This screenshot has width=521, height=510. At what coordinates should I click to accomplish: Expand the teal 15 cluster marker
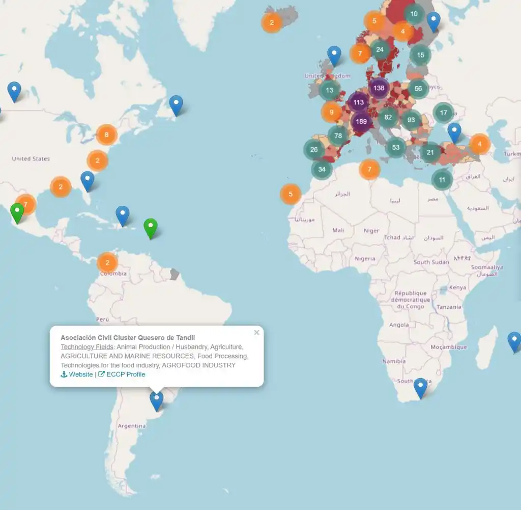(421, 55)
